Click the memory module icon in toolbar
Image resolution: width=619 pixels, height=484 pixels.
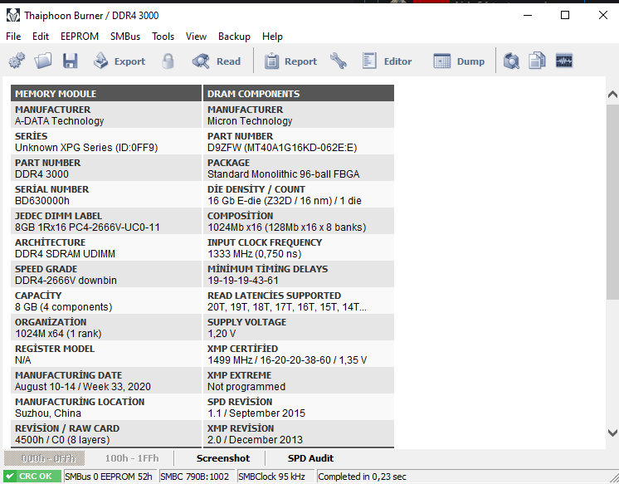(x=564, y=61)
